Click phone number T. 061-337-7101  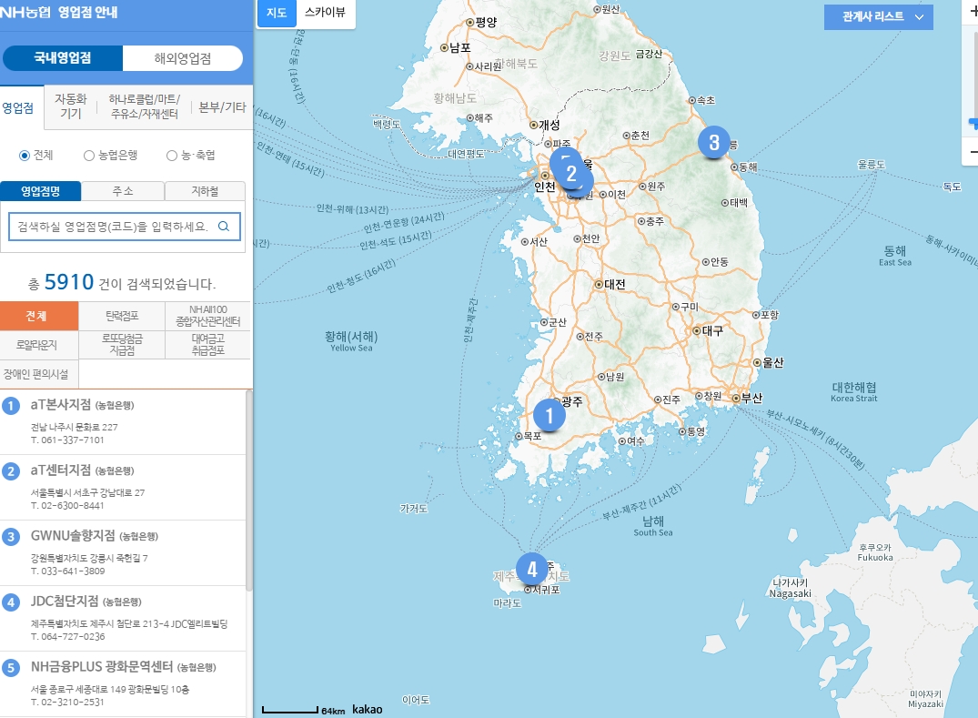[67, 440]
